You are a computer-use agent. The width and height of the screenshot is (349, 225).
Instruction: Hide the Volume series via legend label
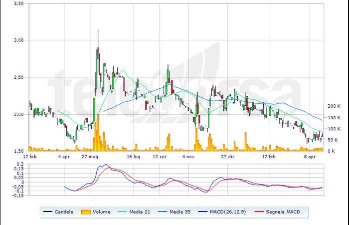(x=102, y=212)
